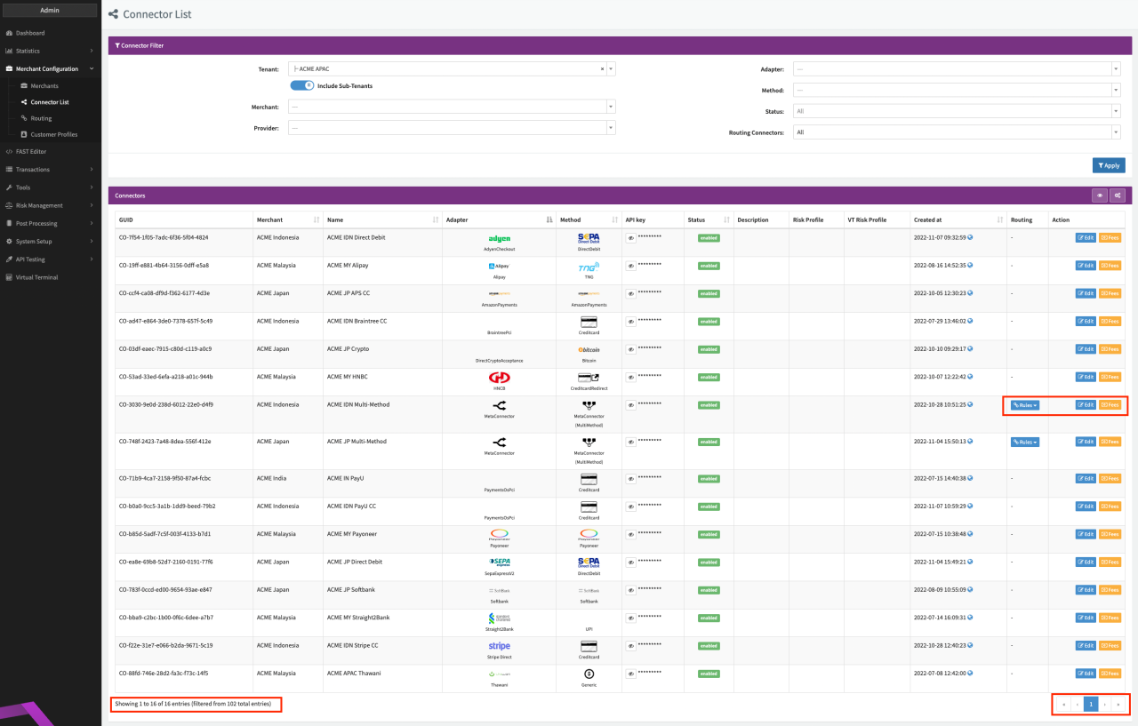Click the Stripe logo in ACME IDN Stripe CC row
The image size is (1138, 726).
[499, 646]
